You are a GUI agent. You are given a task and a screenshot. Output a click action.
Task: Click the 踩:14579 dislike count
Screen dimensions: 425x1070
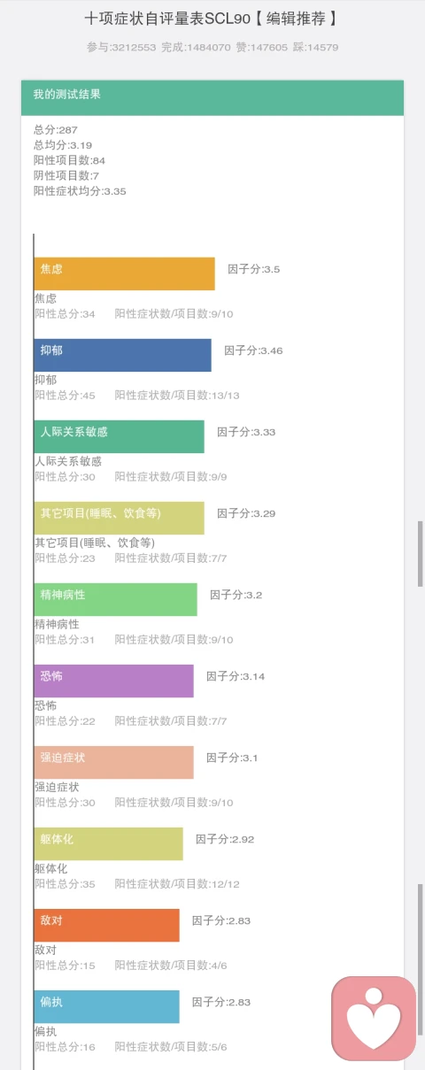316,47
